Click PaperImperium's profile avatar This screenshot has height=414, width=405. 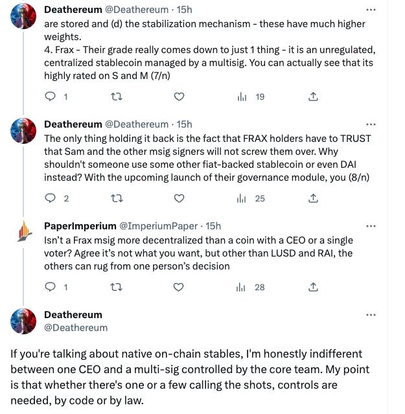coord(25,232)
